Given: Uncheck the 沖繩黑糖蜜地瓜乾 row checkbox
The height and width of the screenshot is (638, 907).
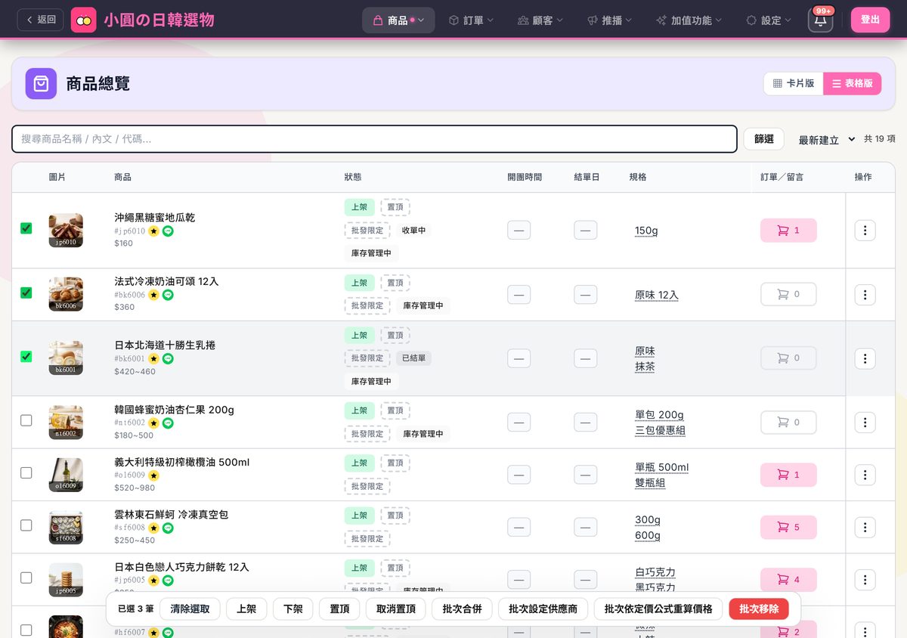Looking at the screenshot, I should click(x=26, y=228).
